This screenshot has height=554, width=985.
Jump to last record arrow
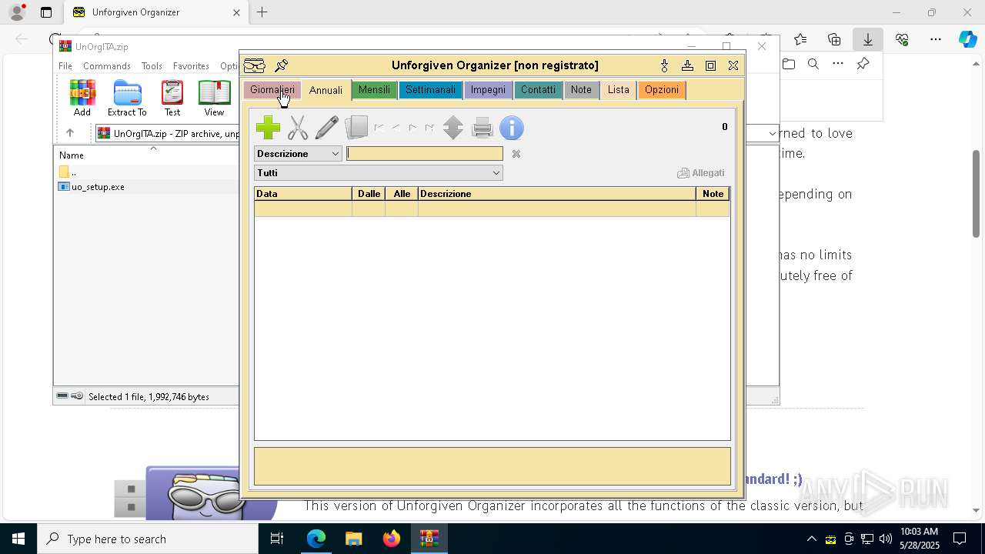coord(429,128)
